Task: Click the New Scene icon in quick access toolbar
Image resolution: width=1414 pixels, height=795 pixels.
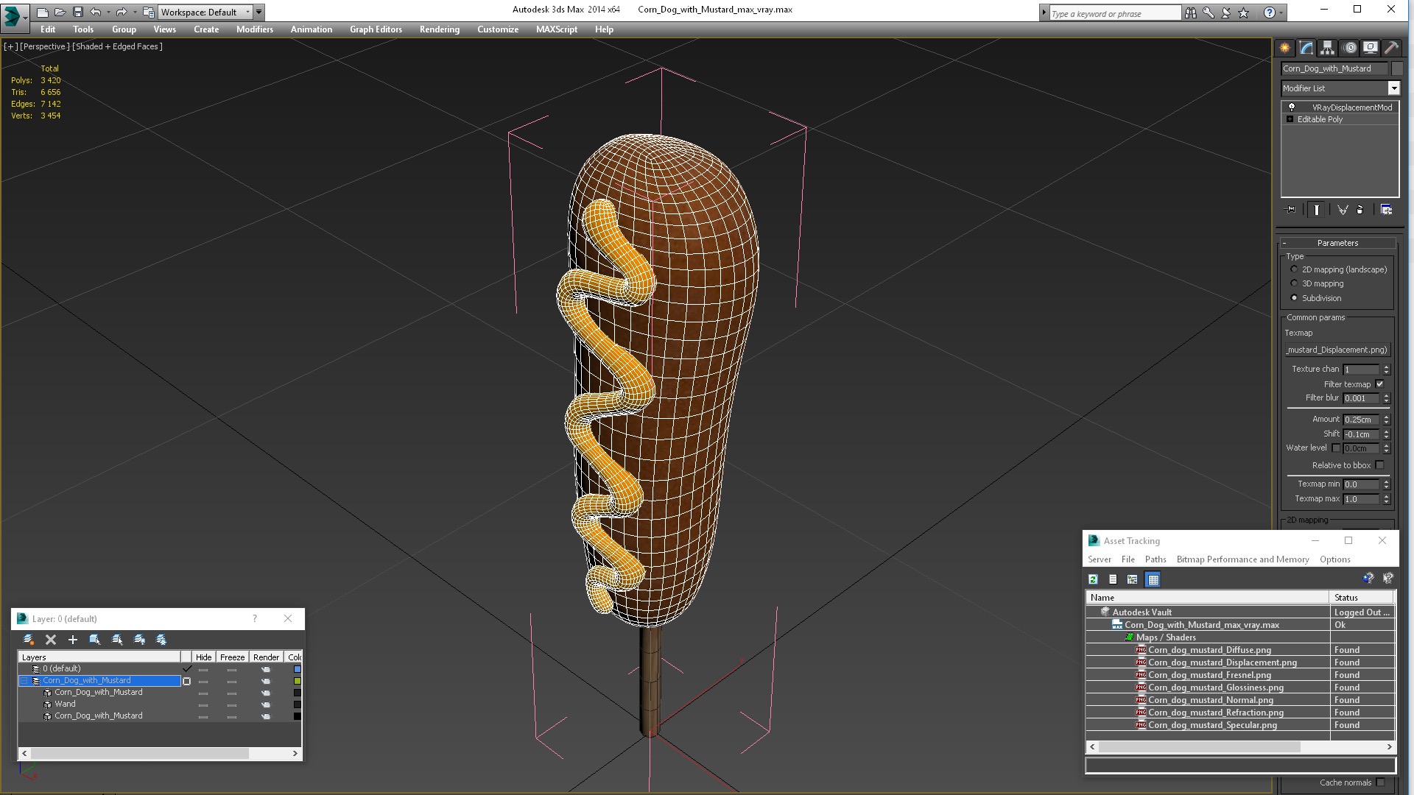Action: click(x=43, y=12)
